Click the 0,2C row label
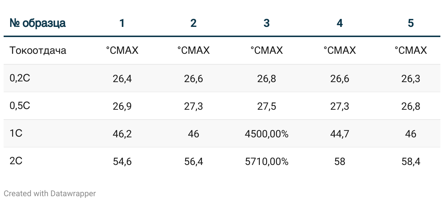This screenshot has height=202, width=444. pyautogui.click(x=20, y=78)
